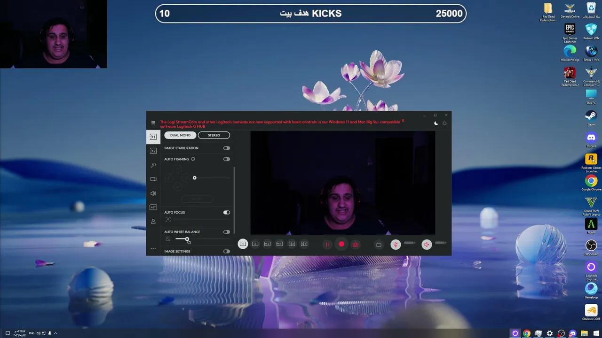The image size is (602, 338).
Task: Open the notification center icon in taskbar
Action: [x=8, y=333]
